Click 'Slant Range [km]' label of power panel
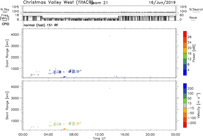The width and height of the screenshot is (203, 140). [x=7, y=53]
